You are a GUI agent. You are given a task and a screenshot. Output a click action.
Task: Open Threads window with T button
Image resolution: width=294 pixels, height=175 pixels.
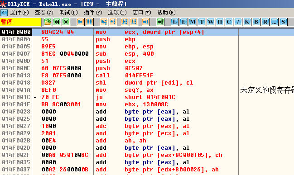pyautogui.click(x=202, y=22)
